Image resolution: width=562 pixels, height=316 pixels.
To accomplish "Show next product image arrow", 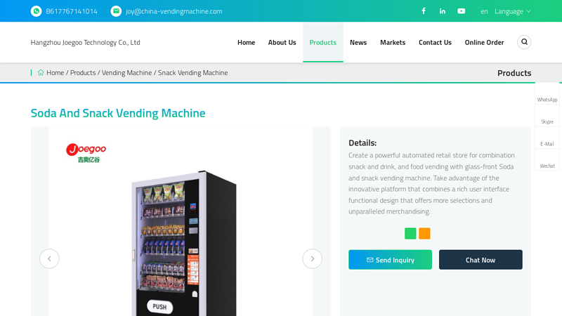I will (x=312, y=258).
